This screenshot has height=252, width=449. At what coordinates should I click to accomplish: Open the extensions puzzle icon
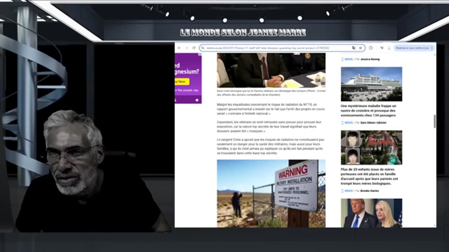pyautogui.click(x=371, y=48)
